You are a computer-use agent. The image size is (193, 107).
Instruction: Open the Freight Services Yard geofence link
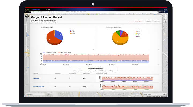click(x=39, y=87)
